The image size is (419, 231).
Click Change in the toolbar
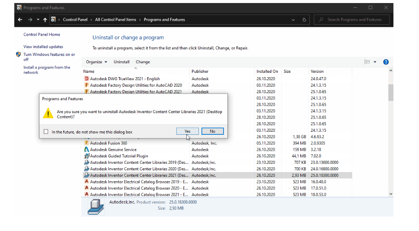point(143,62)
